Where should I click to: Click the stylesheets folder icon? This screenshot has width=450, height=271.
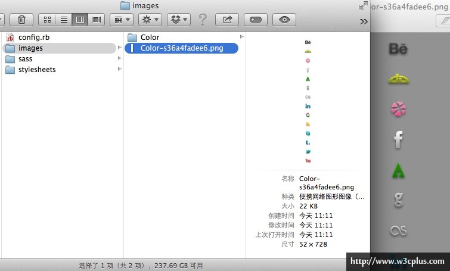[10, 70]
